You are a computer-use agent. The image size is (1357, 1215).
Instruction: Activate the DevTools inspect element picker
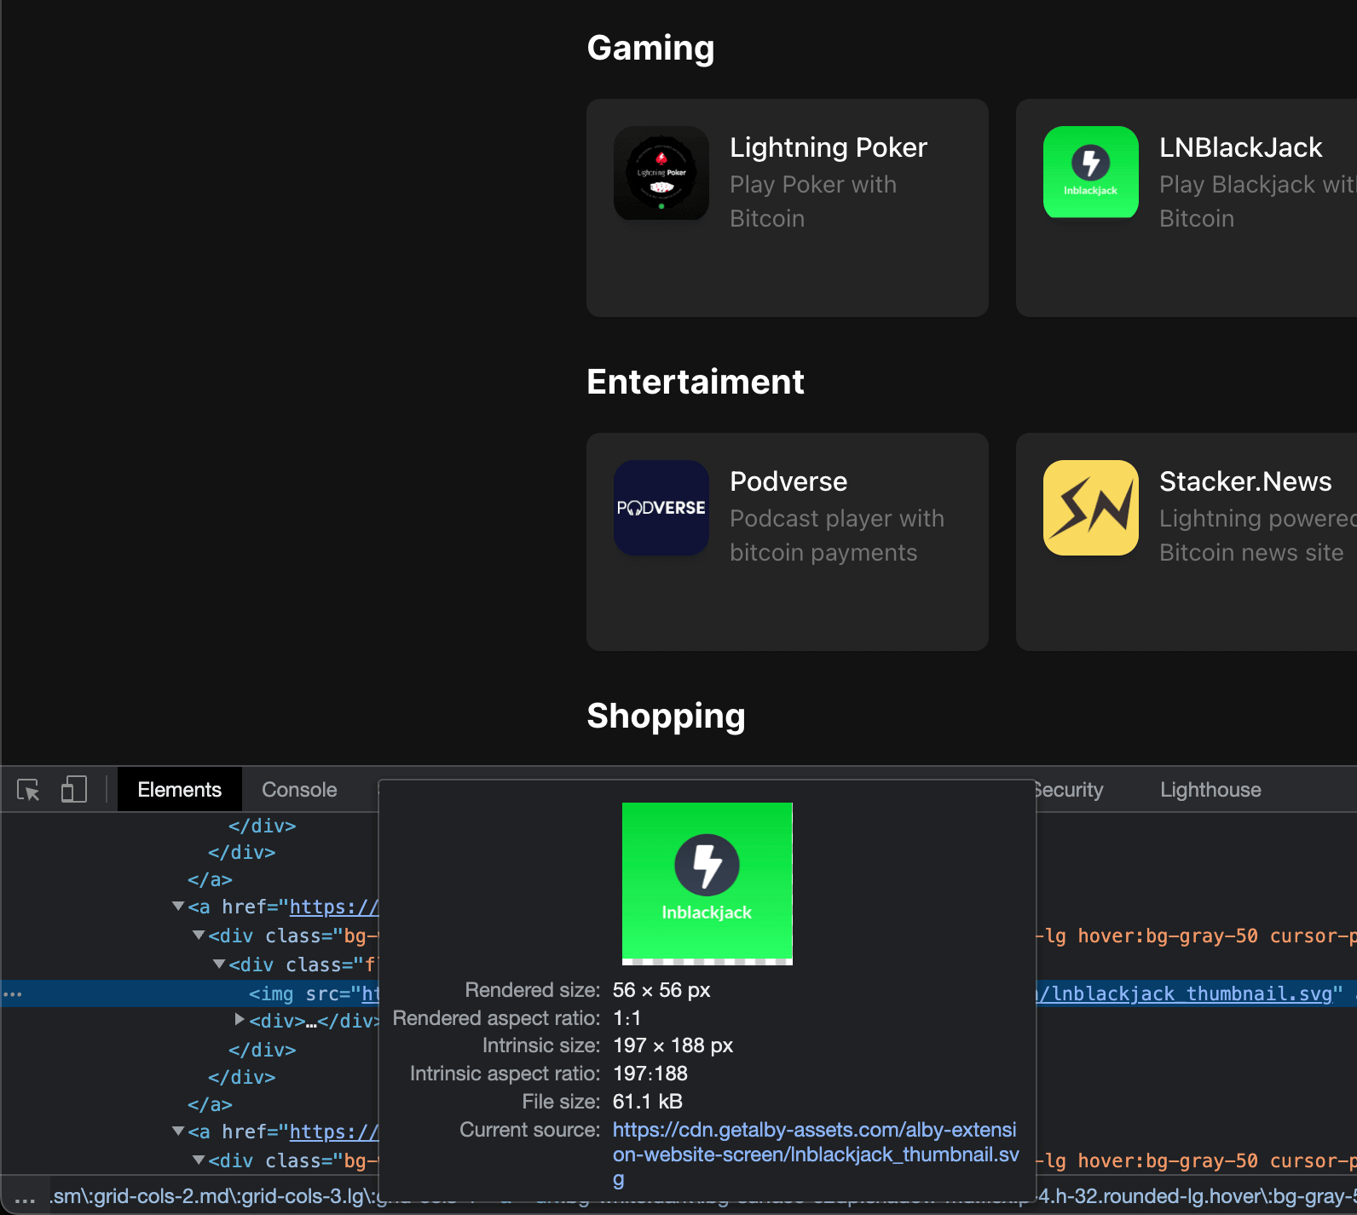(x=29, y=790)
